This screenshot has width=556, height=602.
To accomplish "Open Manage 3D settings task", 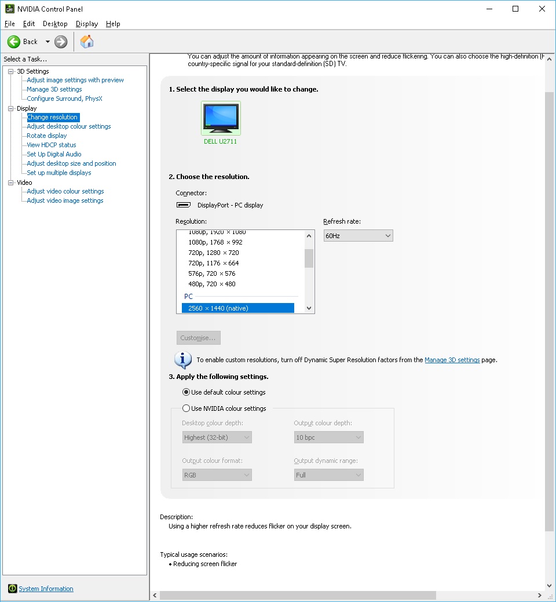I will [x=54, y=89].
